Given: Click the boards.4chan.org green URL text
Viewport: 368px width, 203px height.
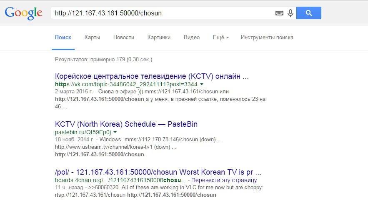Looking at the screenshot, I should [x=121, y=180].
